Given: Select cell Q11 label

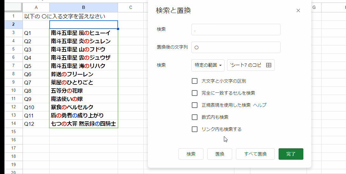Looking at the screenshot, I should tap(36, 115).
